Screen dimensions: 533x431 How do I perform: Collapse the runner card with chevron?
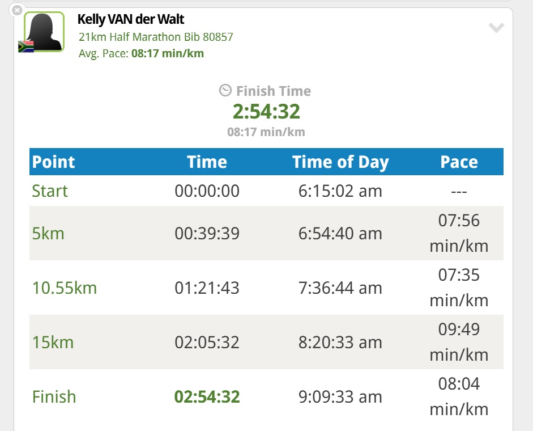coord(496,28)
